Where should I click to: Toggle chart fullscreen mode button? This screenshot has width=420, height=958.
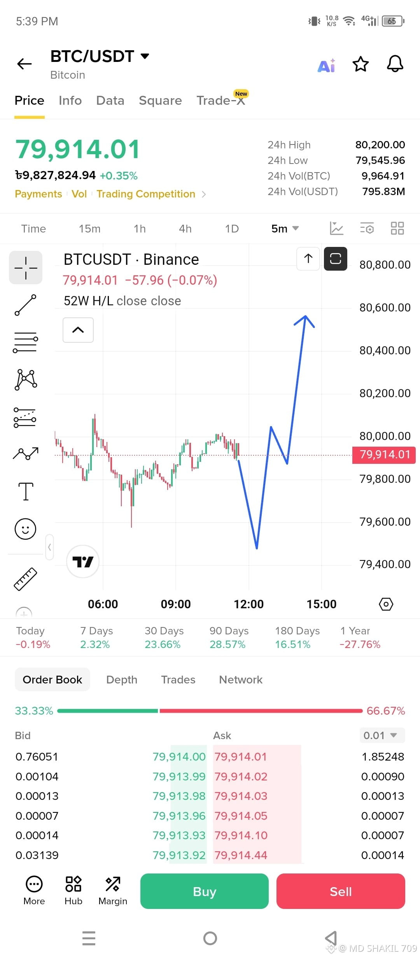tap(336, 259)
